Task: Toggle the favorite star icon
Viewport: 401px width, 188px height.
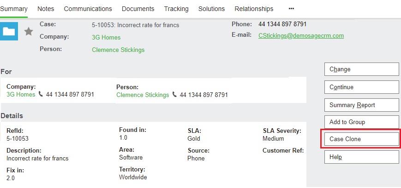Action: (x=29, y=32)
